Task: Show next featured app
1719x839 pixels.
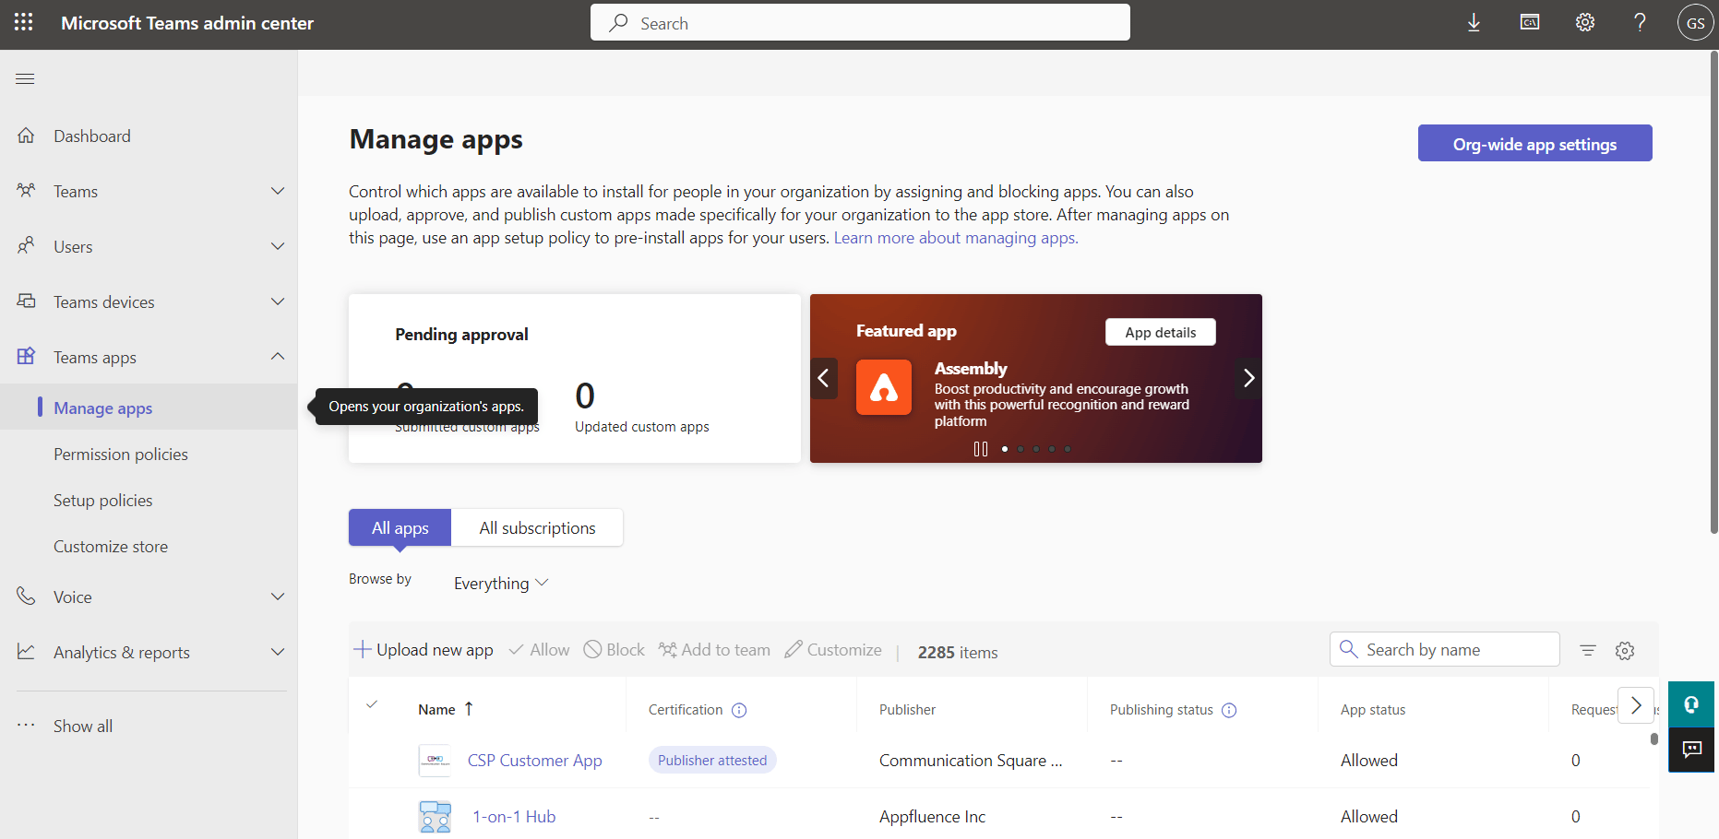Action: point(1248,378)
